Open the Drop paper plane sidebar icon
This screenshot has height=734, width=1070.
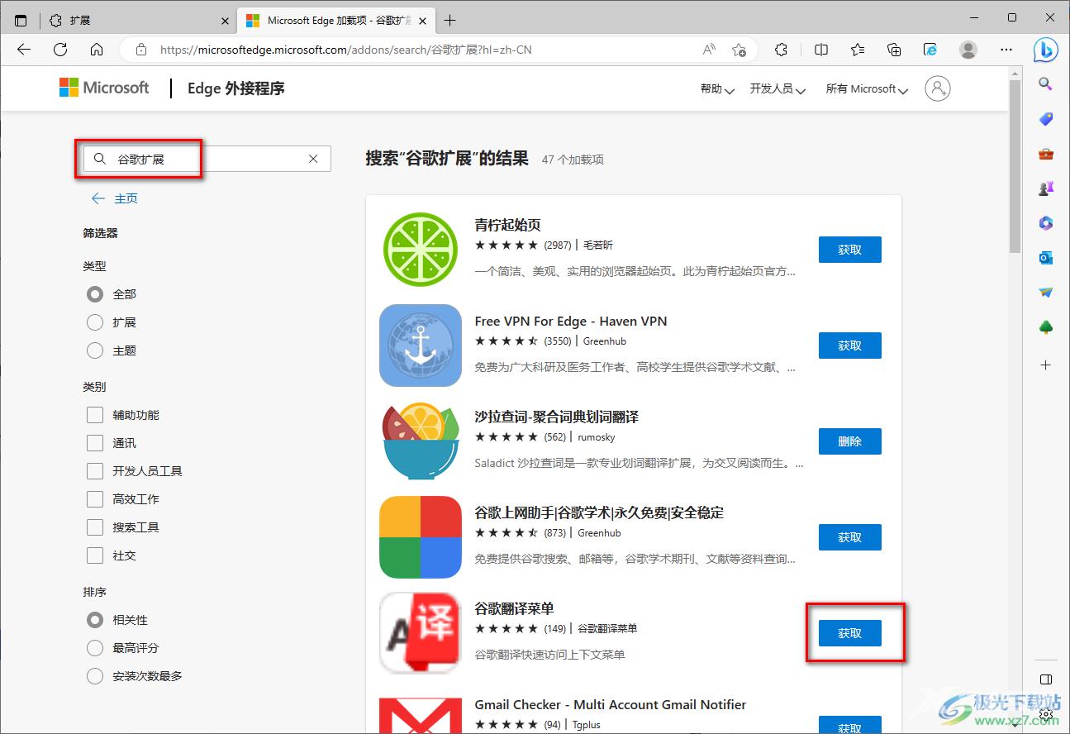tap(1045, 293)
